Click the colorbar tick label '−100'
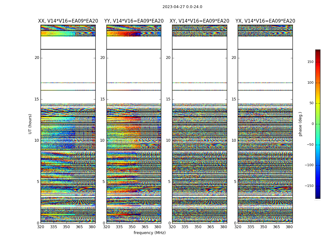This screenshot has height=248, width=325. tap(309, 165)
